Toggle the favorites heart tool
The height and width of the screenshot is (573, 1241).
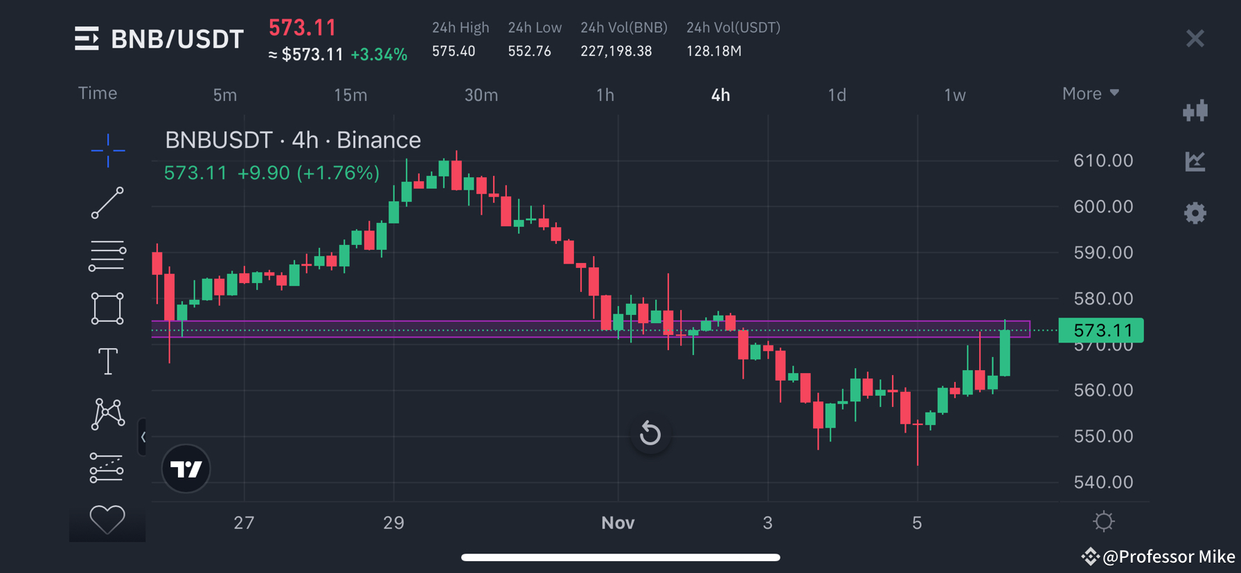(x=107, y=519)
